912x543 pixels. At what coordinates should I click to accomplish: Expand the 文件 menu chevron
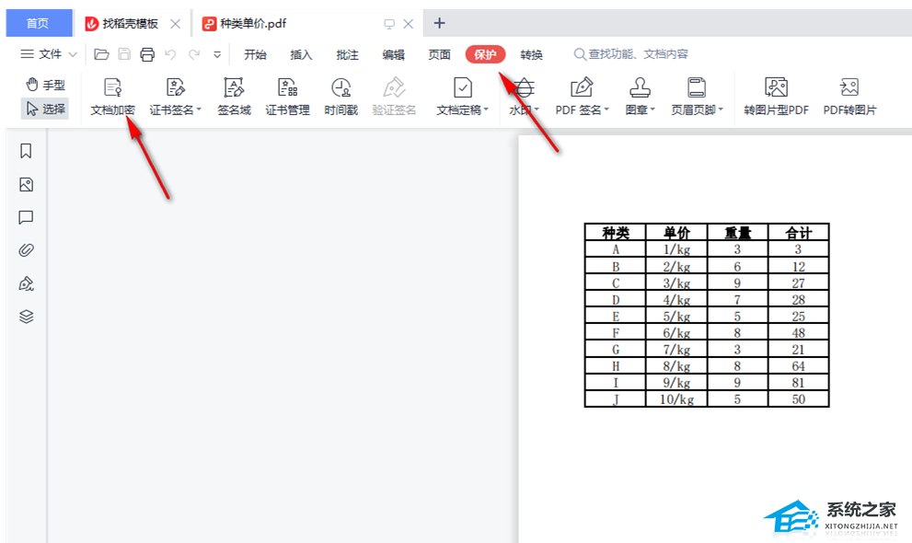click(x=73, y=54)
